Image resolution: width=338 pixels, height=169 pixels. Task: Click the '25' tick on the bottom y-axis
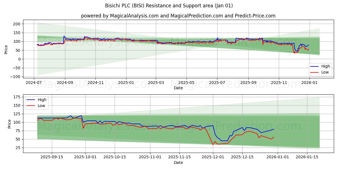pyautogui.click(x=19, y=148)
